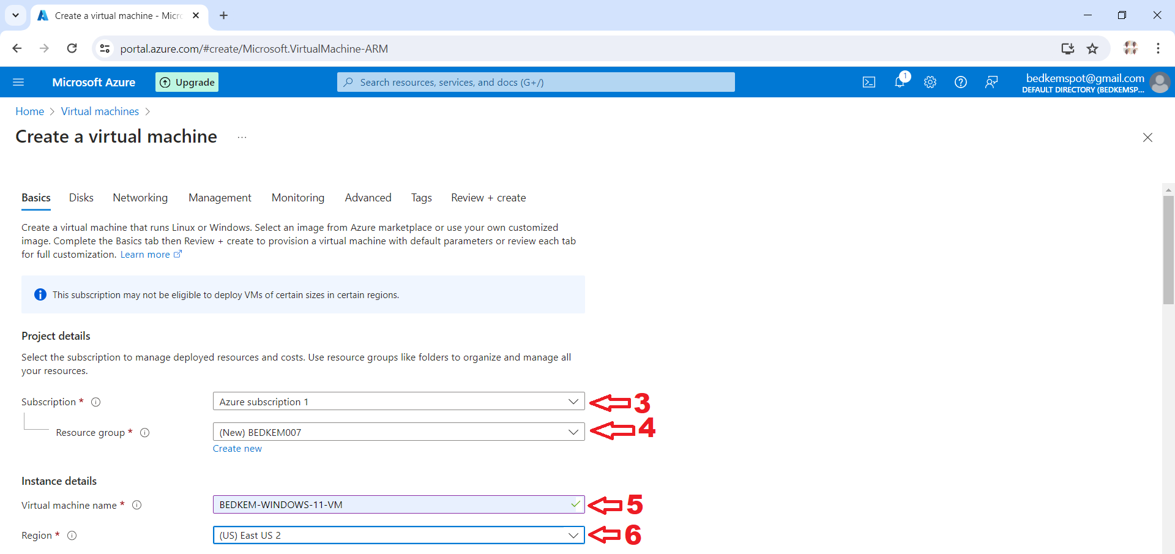Click the page vertical scrollbar thumb
Image resolution: width=1175 pixels, height=554 pixels.
[x=1168, y=250]
